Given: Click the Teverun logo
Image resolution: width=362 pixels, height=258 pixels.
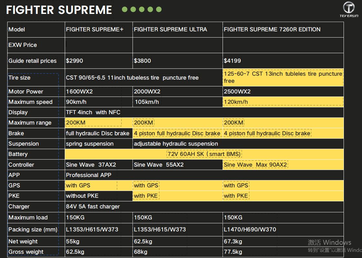Looking at the screenshot, I should tap(349, 9).
